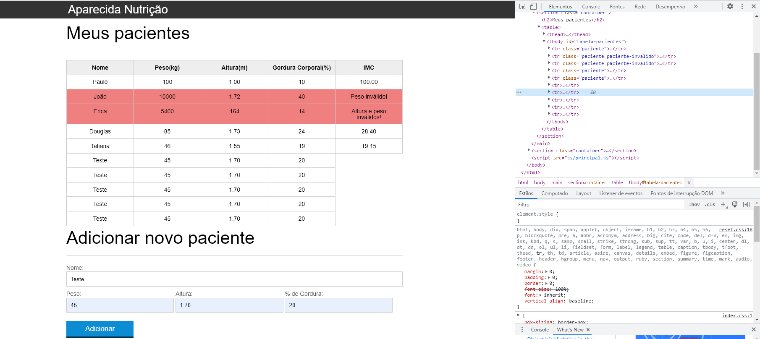Focus the % de Gordura input field
760x339 pixels.
[x=338, y=305]
